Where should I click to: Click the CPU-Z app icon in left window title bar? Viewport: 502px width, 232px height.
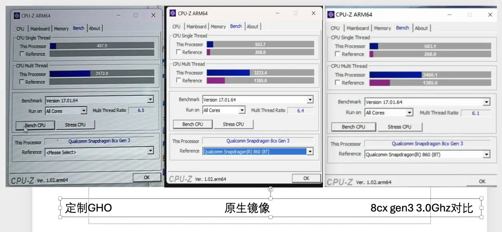click(17, 16)
